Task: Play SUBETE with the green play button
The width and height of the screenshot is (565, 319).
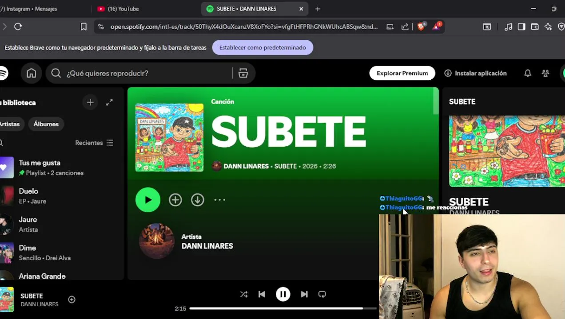Action: pos(148,200)
